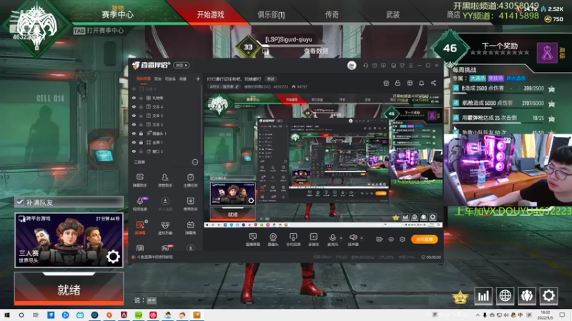Click the preview eye icon in bottom bar
The height and width of the screenshot is (321, 572).
(391, 239)
